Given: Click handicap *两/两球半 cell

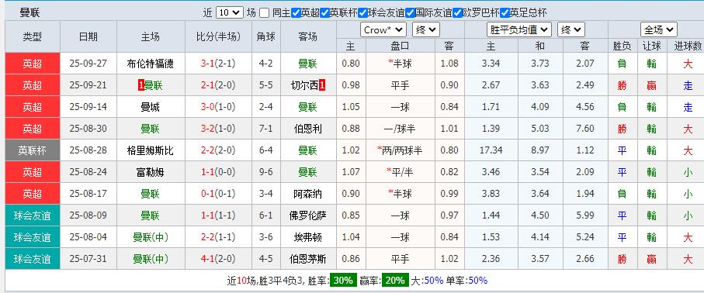Looking at the screenshot, I should (400, 150).
